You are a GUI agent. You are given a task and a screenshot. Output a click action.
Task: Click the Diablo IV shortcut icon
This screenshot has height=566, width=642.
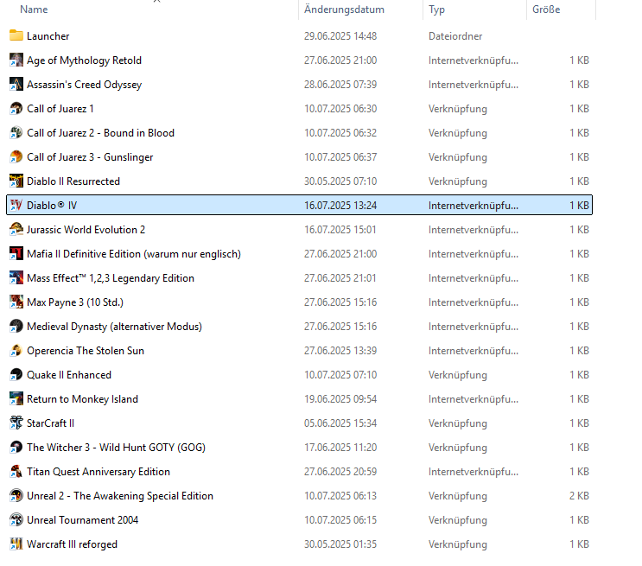click(x=16, y=205)
